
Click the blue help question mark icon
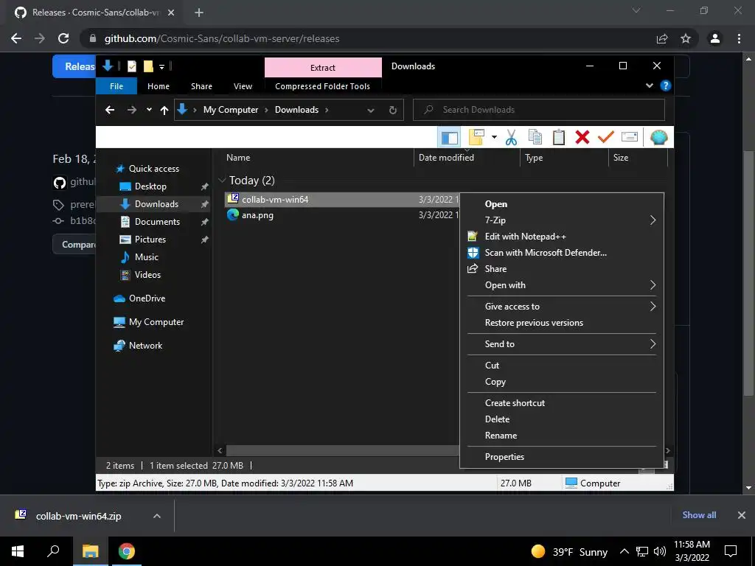pyautogui.click(x=666, y=85)
